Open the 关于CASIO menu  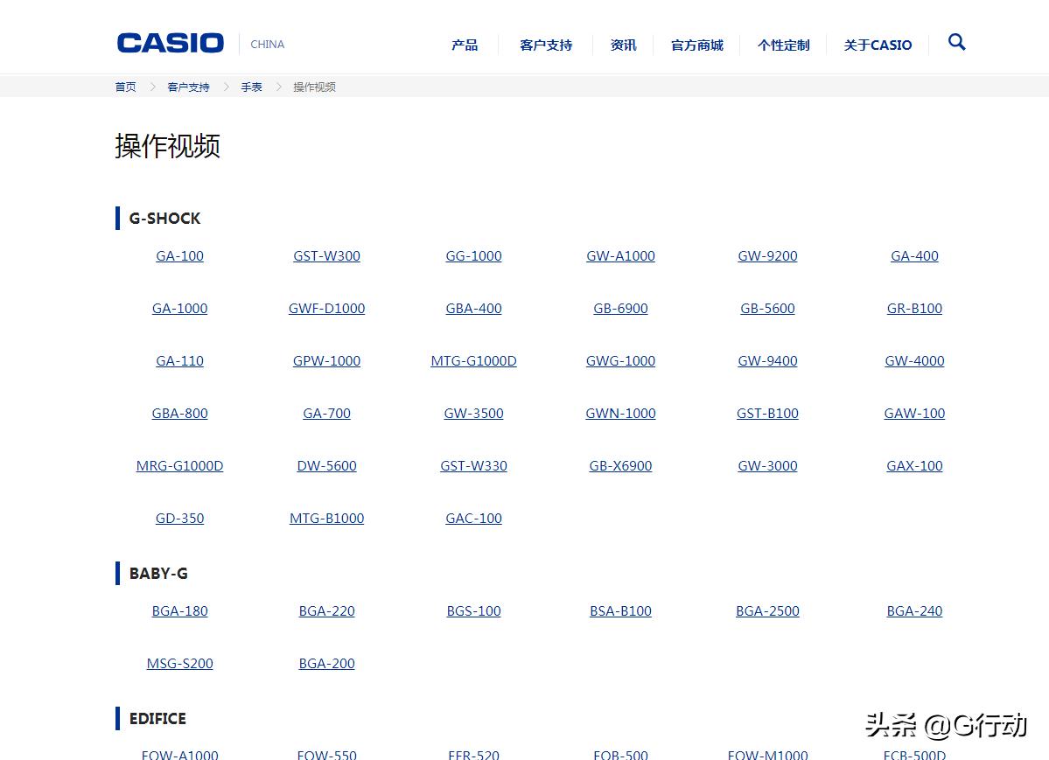[x=878, y=45]
